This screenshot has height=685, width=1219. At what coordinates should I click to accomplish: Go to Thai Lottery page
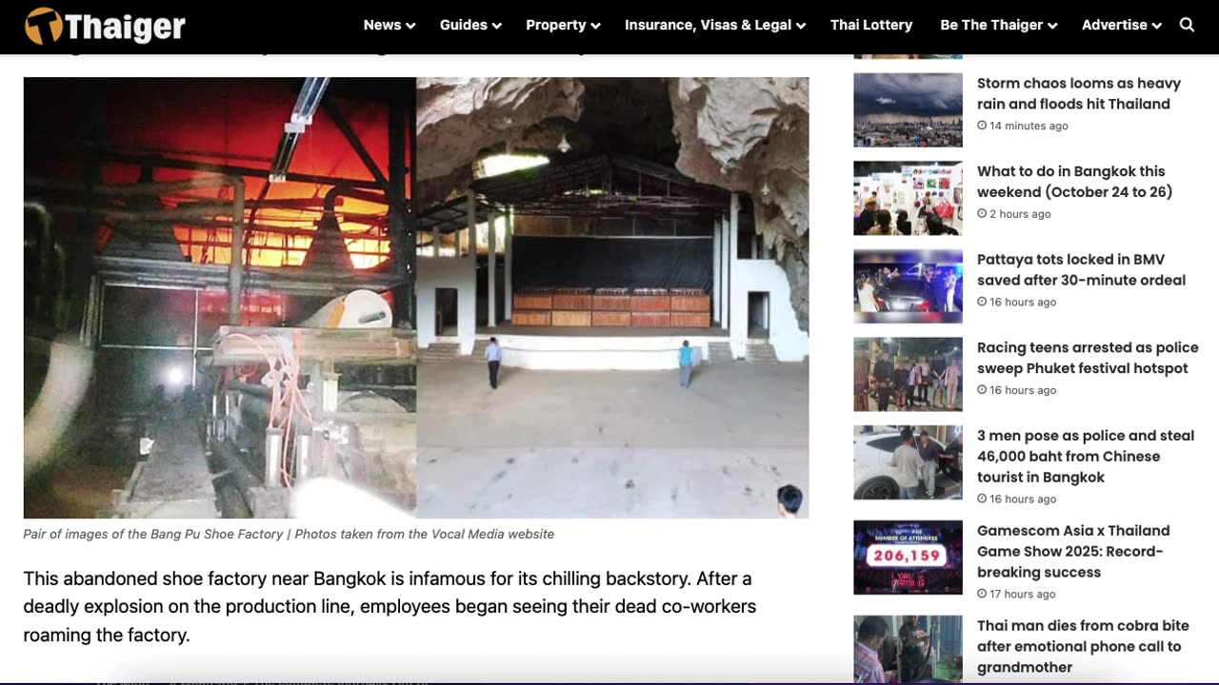[871, 25]
